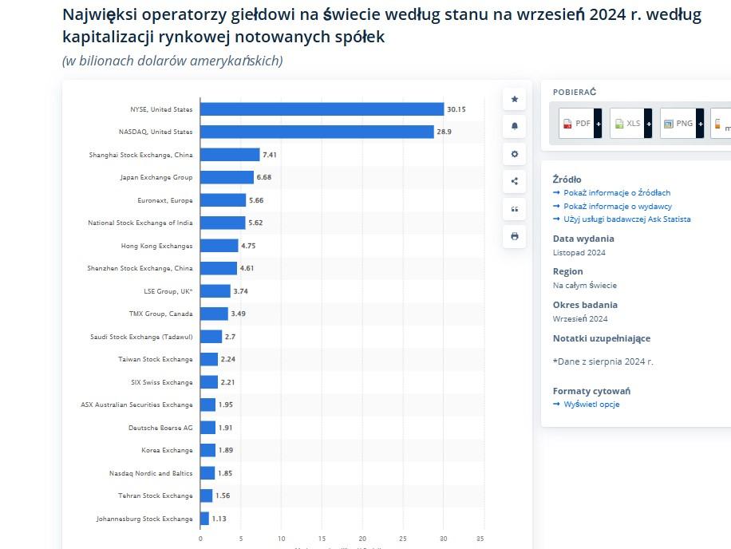The width and height of the screenshot is (731, 549).
Task: Click the Shenzhen Stock Exchange bar
Action: click(219, 268)
